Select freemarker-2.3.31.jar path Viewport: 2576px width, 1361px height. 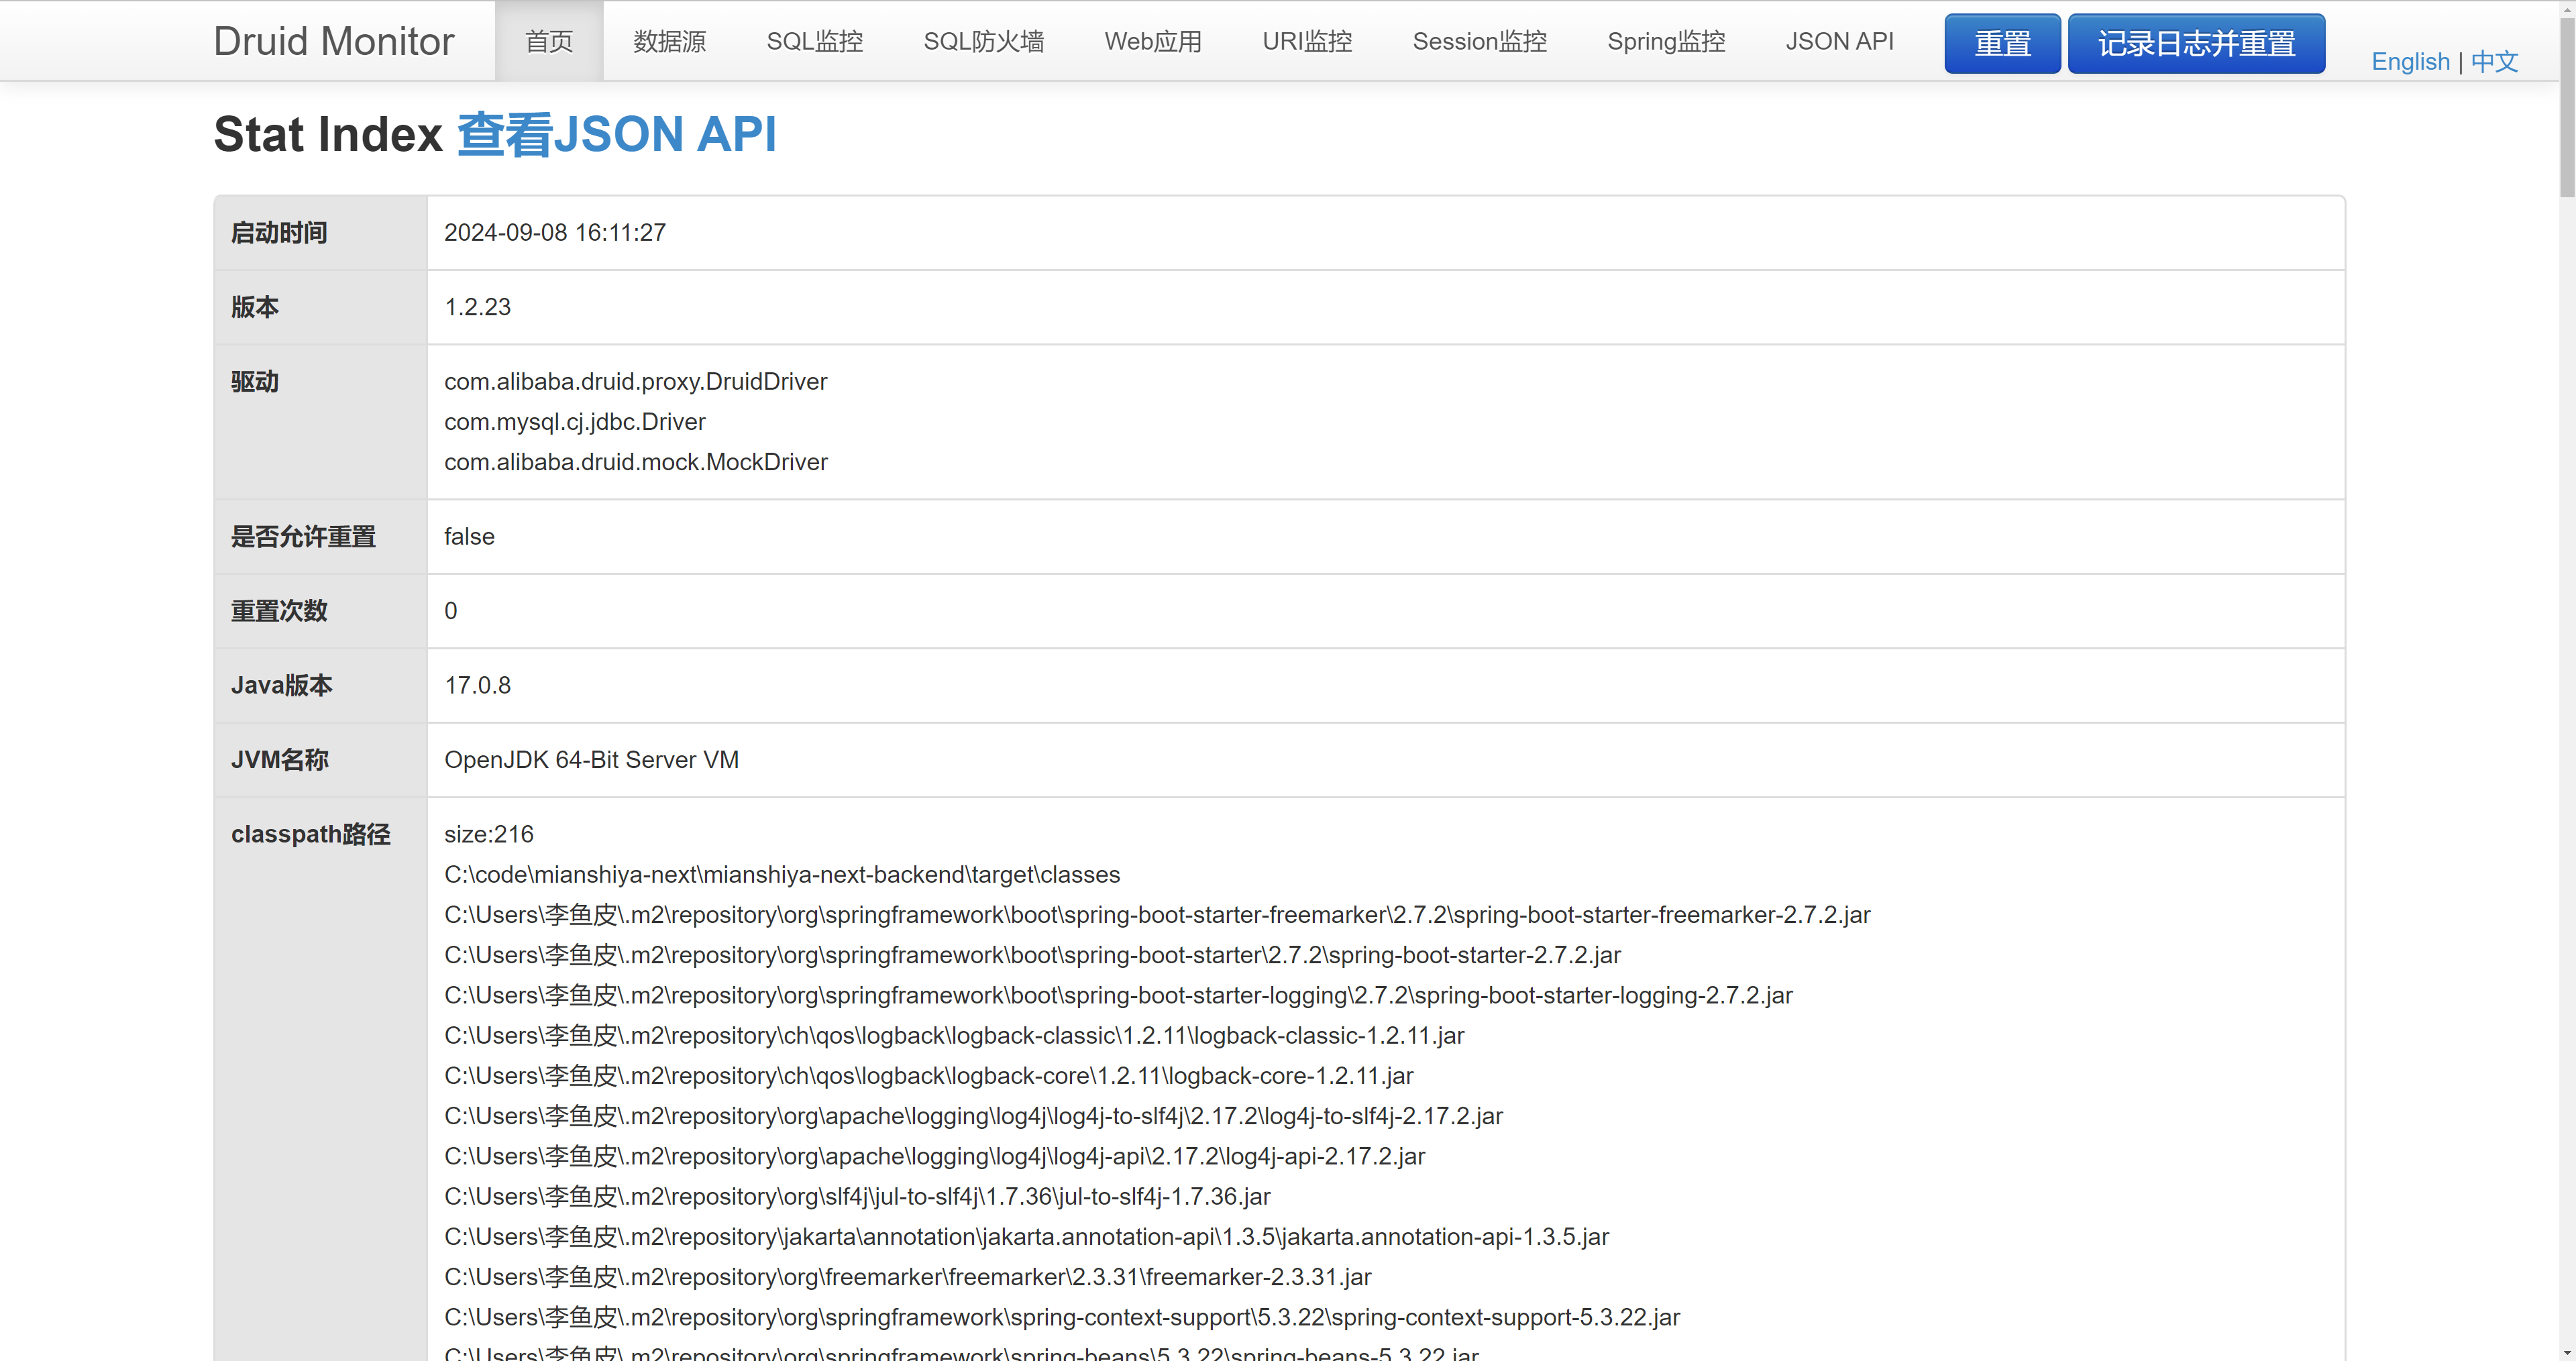click(x=908, y=1277)
